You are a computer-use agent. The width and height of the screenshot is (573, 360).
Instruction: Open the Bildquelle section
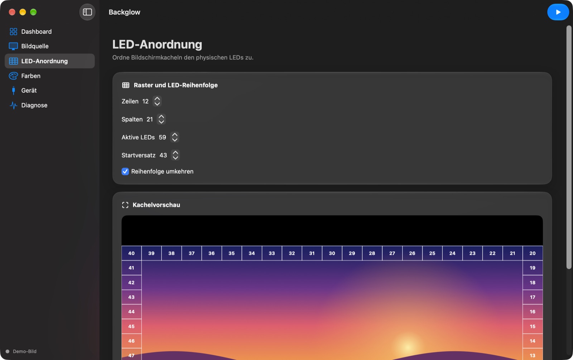click(50, 46)
